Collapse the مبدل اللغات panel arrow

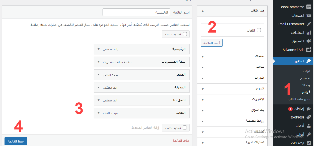coord(203,11)
